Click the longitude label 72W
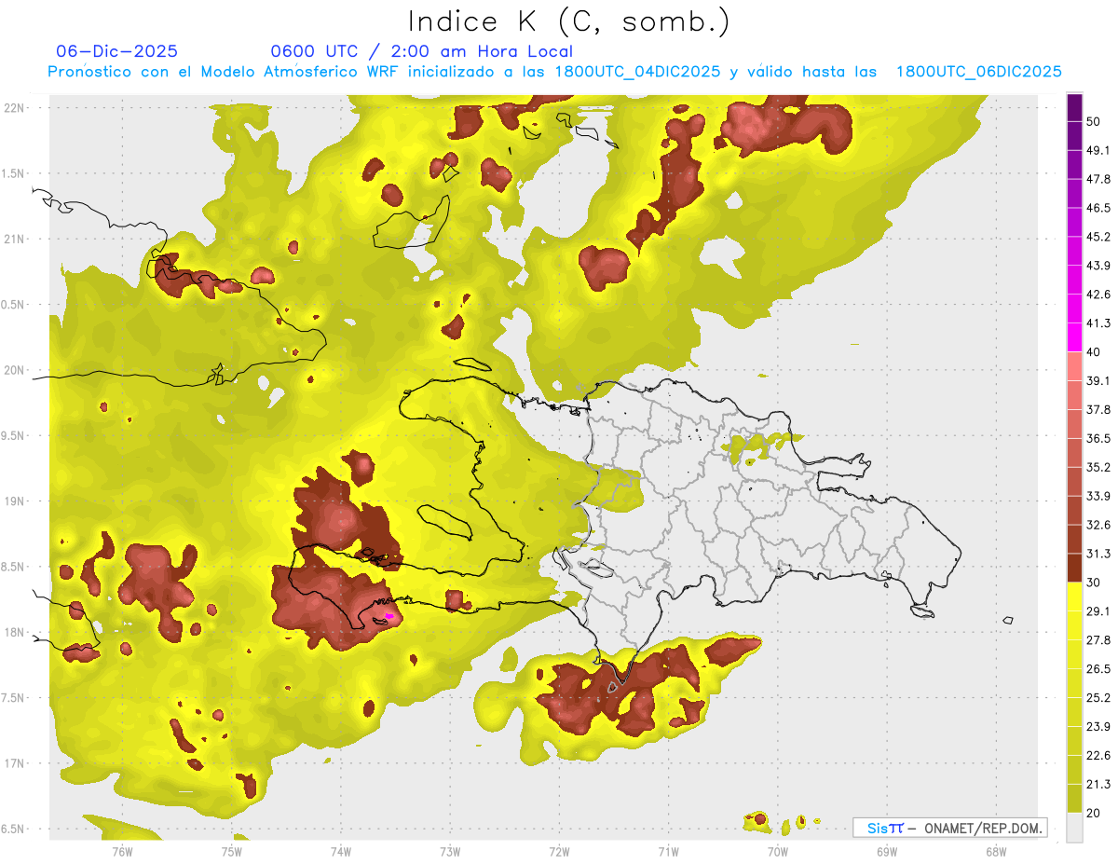The height and width of the screenshot is (864, 1118). pos(559,851)
